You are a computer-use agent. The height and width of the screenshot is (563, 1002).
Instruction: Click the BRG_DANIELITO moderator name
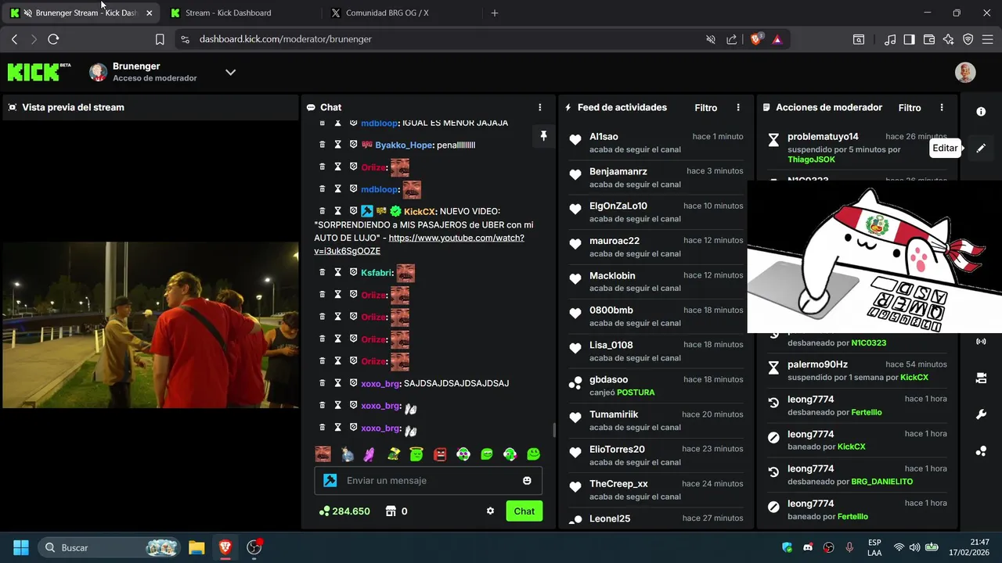click(x=881, y=482)
